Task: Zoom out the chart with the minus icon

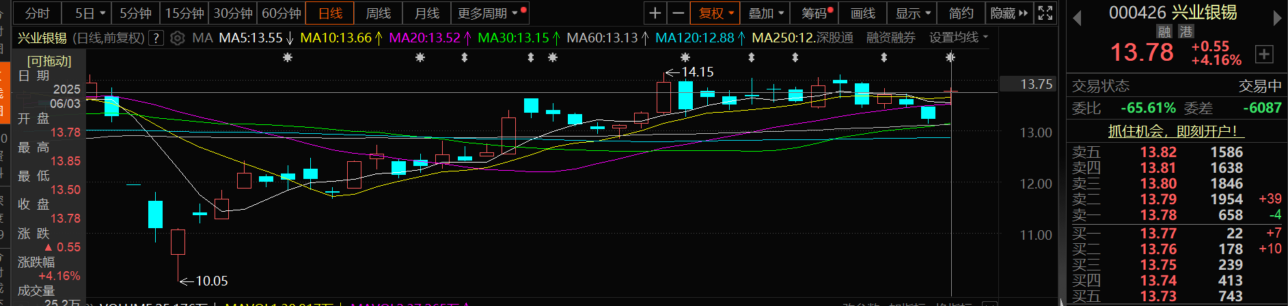Action: (x=678, y=13)
